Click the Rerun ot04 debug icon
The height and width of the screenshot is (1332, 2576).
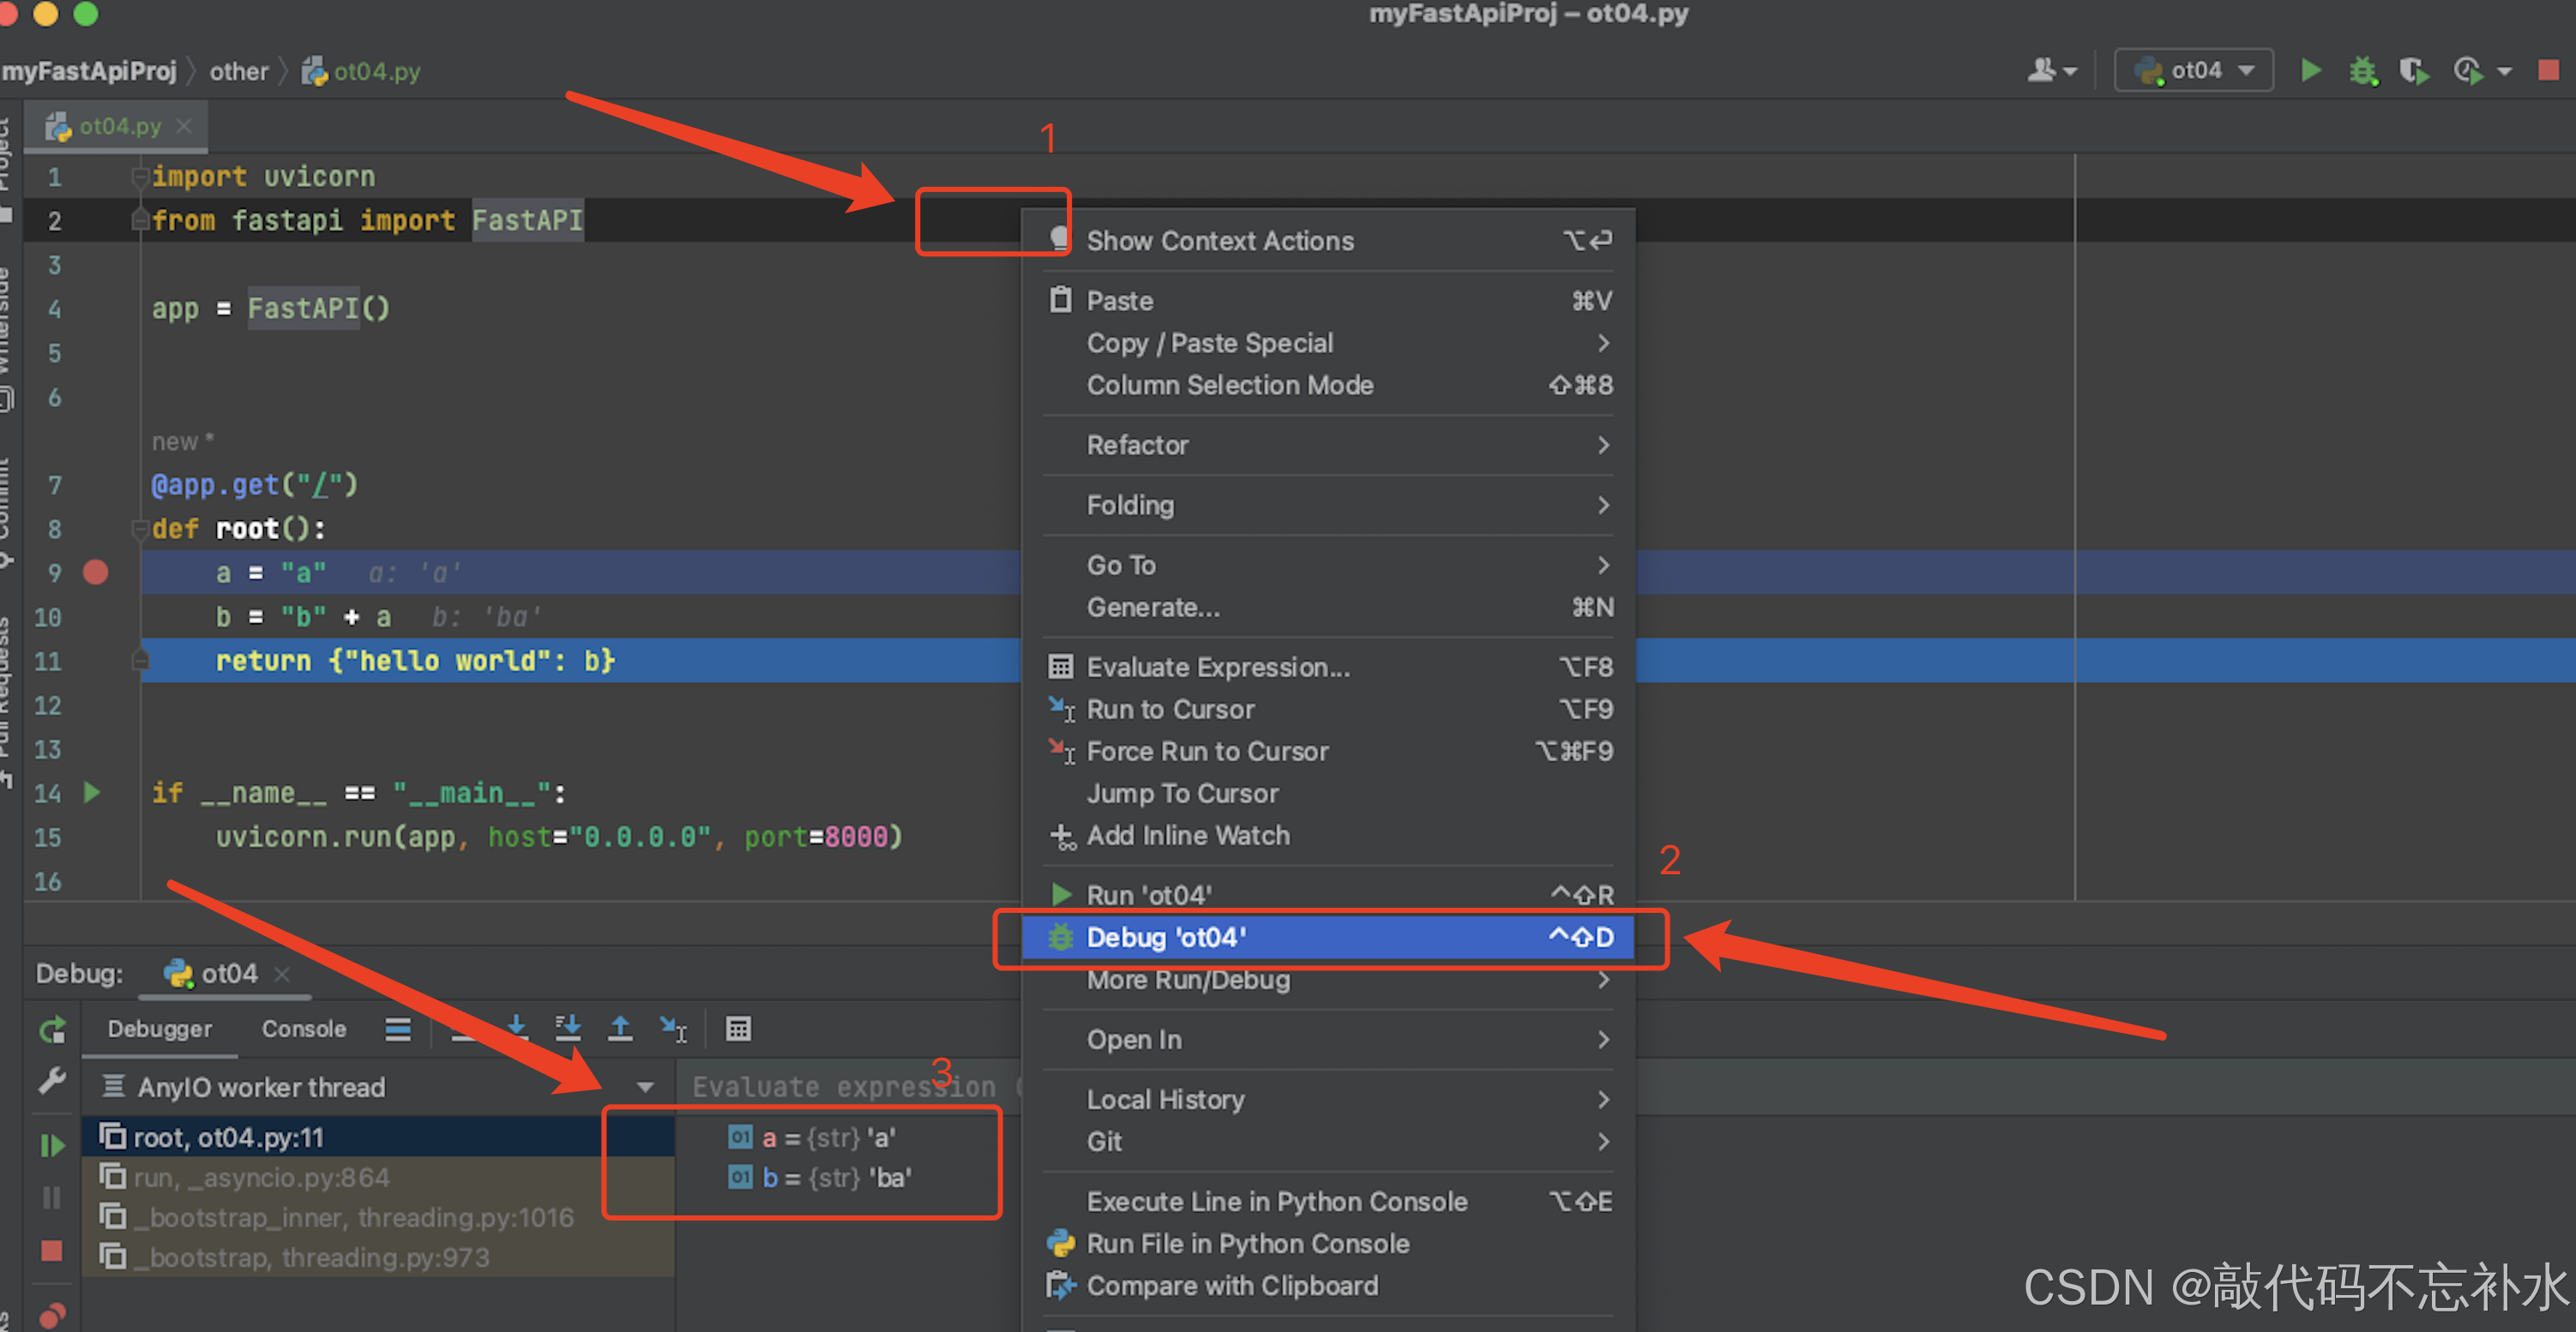(x=52, y=1029)
